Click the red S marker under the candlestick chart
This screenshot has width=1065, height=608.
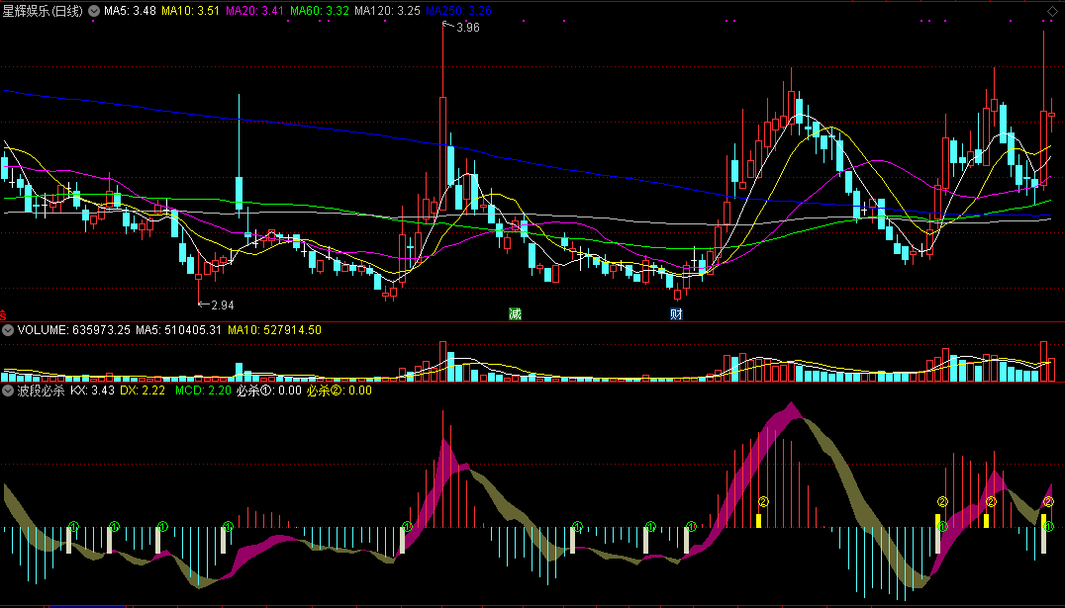click(3, 314)
